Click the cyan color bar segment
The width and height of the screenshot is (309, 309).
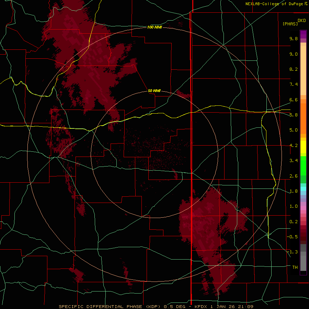tap(303, 189)
